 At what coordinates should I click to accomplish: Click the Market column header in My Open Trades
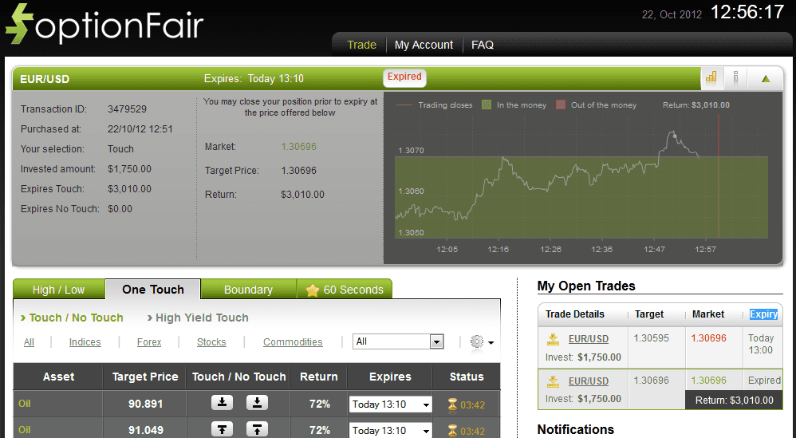[708, 314]
